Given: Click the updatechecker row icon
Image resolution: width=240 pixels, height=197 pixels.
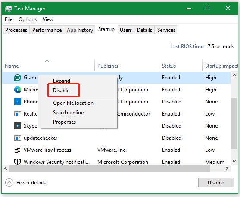Looking at the screenshot, I should click(18, 138).
